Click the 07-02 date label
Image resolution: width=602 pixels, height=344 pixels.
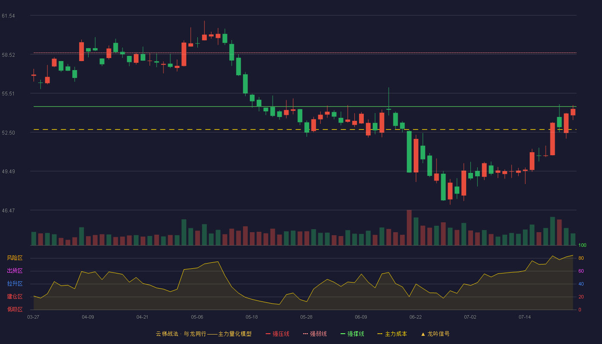(470, 317)
